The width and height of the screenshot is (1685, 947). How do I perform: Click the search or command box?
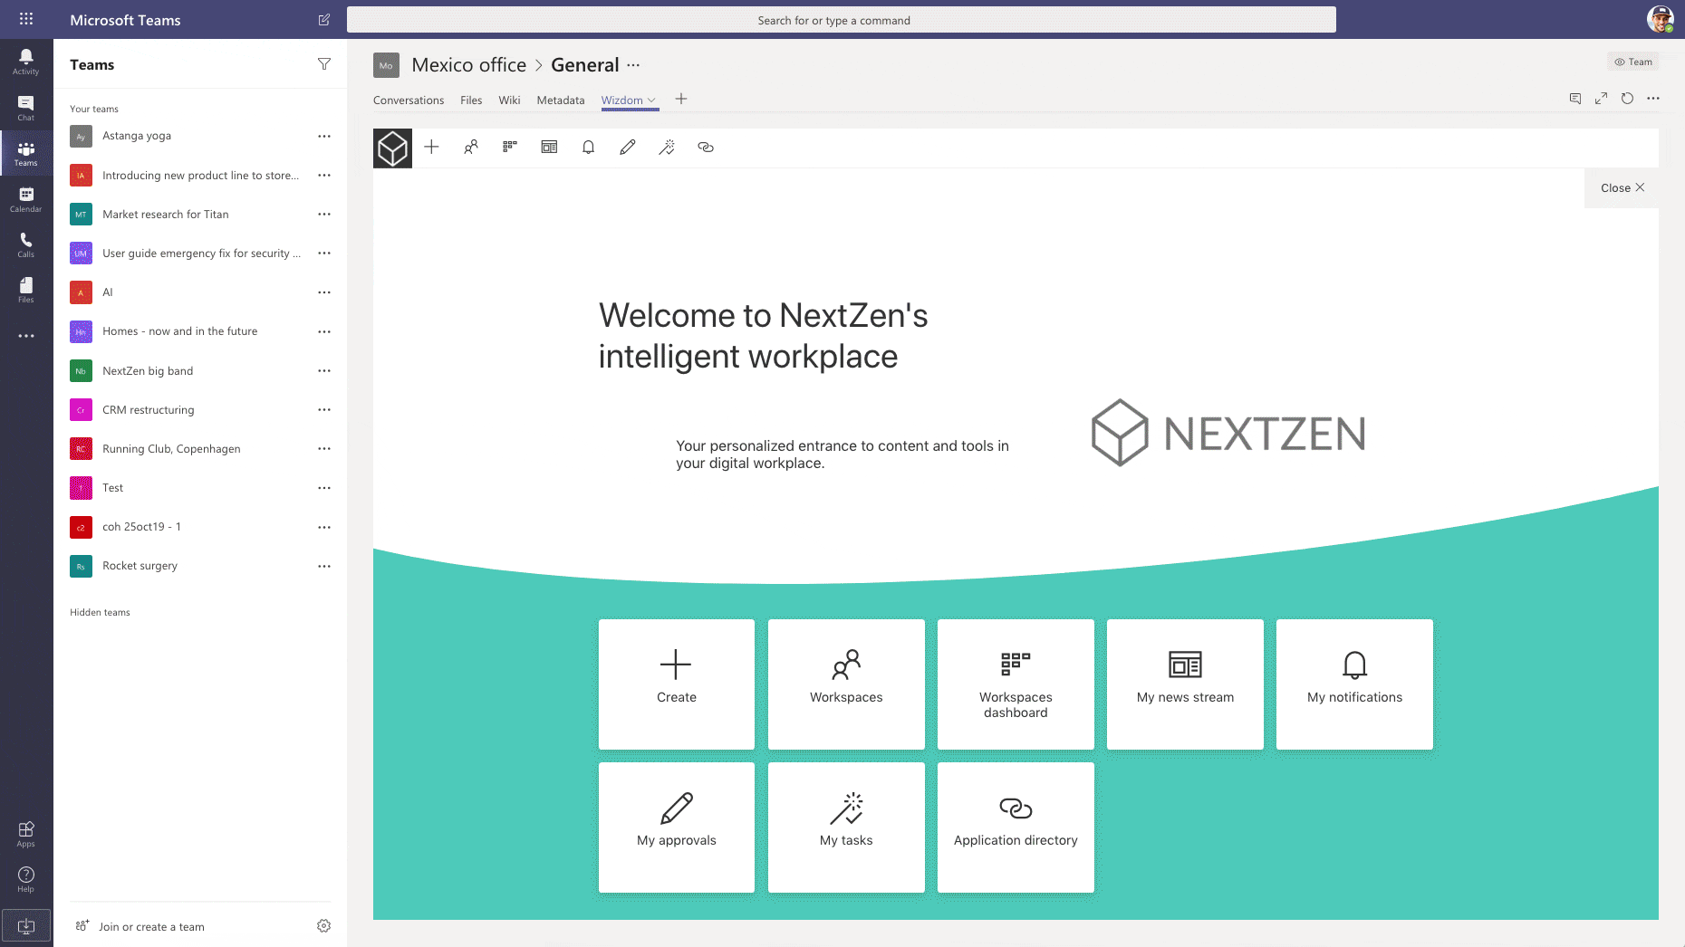841,20
